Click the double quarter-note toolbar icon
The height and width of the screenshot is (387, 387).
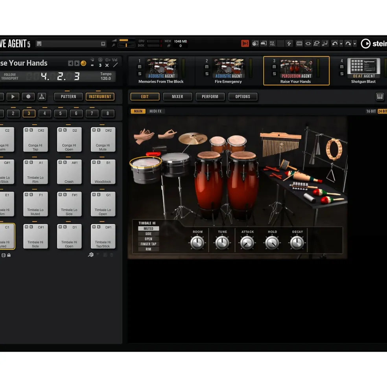pos(325,44)
